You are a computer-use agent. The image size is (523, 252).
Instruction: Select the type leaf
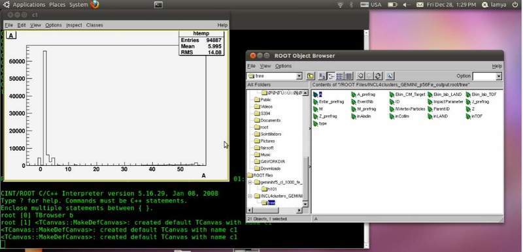pos(320,124)
